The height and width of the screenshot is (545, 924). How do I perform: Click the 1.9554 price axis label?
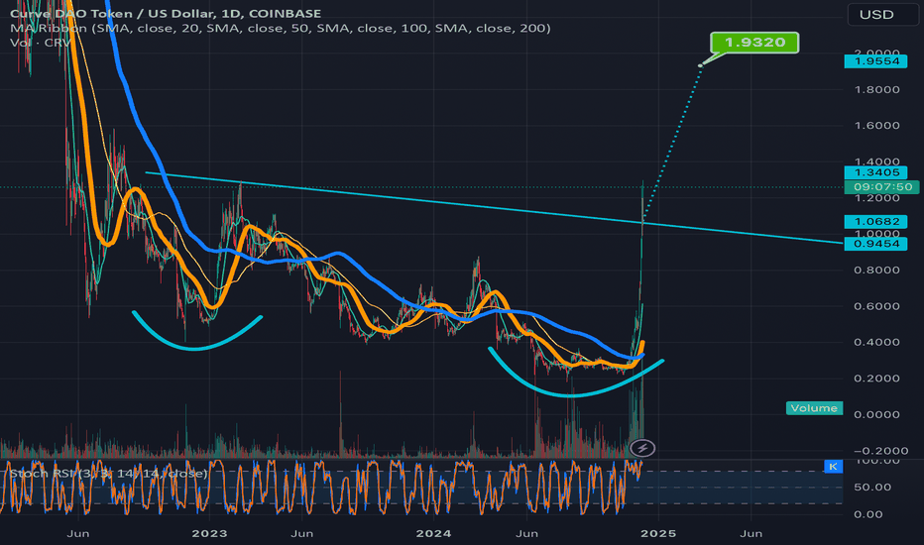click(x=875, y=61)
